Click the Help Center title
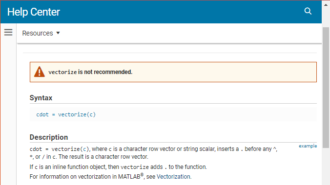Viewport: 330px width, 185px height. click(34, 12)
